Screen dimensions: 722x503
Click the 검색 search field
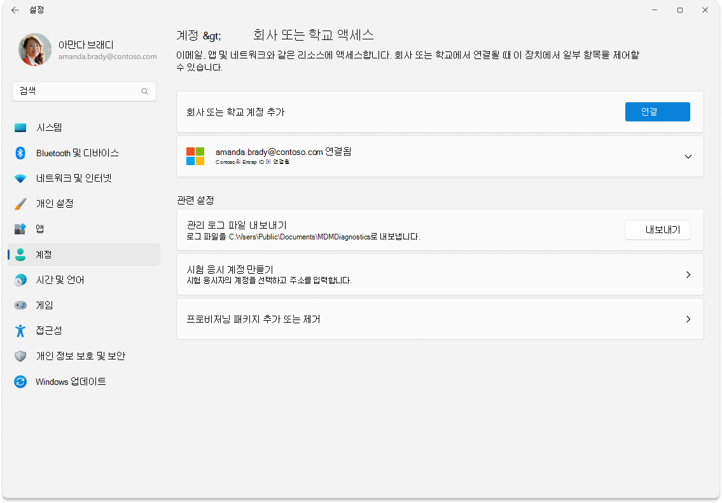[x=76, y=91]
